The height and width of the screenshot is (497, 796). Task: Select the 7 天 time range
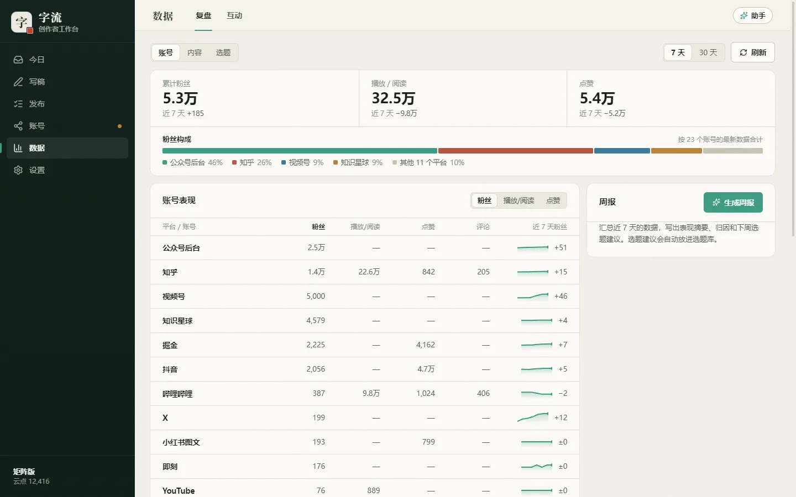(678, 52)
